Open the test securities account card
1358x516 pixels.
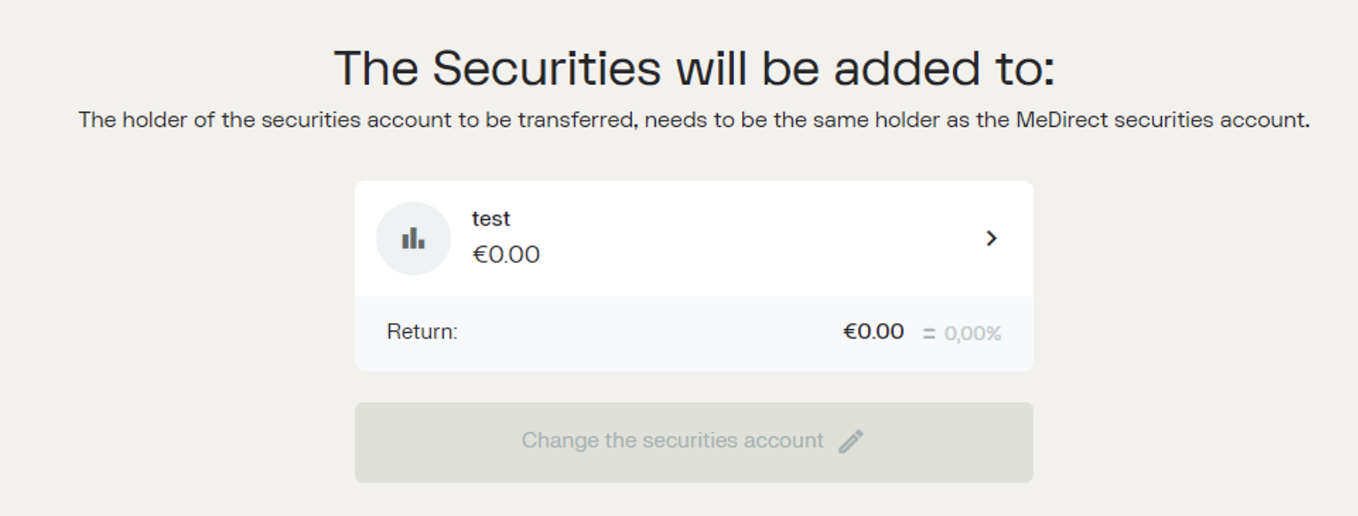694,238
